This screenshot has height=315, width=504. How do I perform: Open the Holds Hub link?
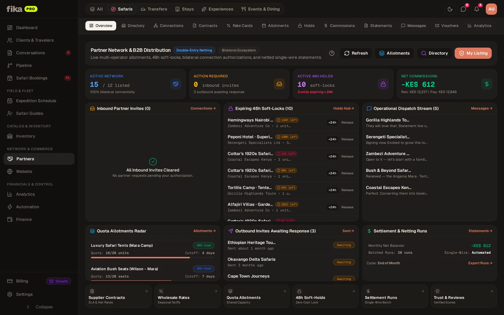coord(344,108)
